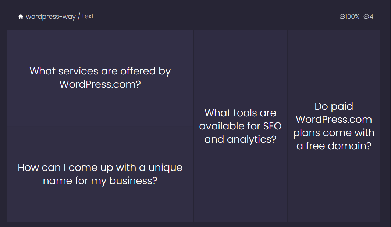Click the home icon in breadcrumb

(x=21, y=17)
